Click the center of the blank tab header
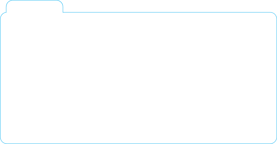The height and width of the screenshot is (144, 277). pyautogui.click(x=35, y=6)
